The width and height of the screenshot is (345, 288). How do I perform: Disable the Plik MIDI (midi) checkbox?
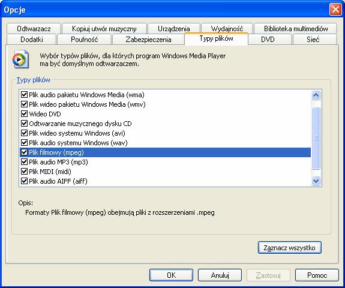(x=24, y=172)
